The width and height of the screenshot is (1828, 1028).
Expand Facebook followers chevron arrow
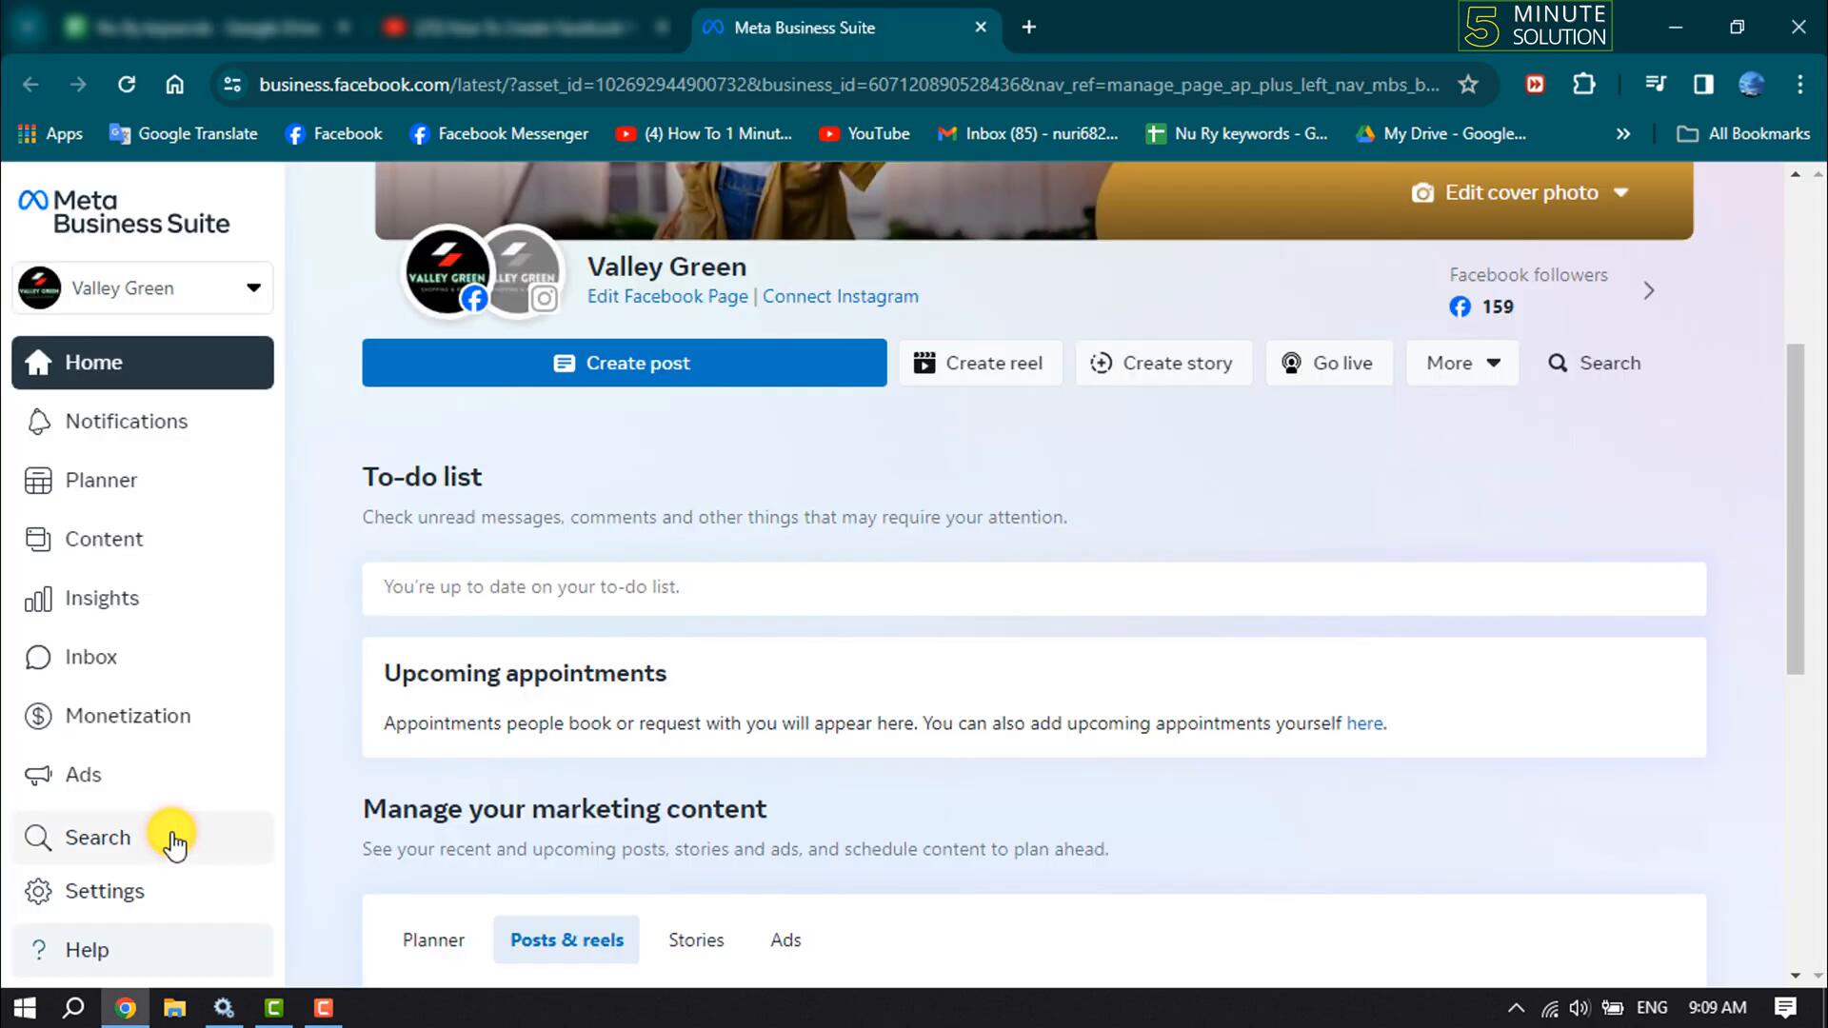tap(1649, 291)
